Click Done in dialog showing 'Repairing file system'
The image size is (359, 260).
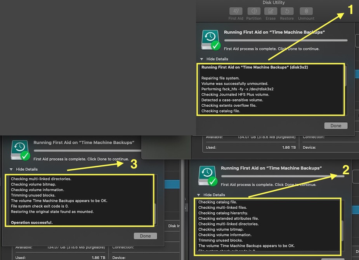click(336, 126)
